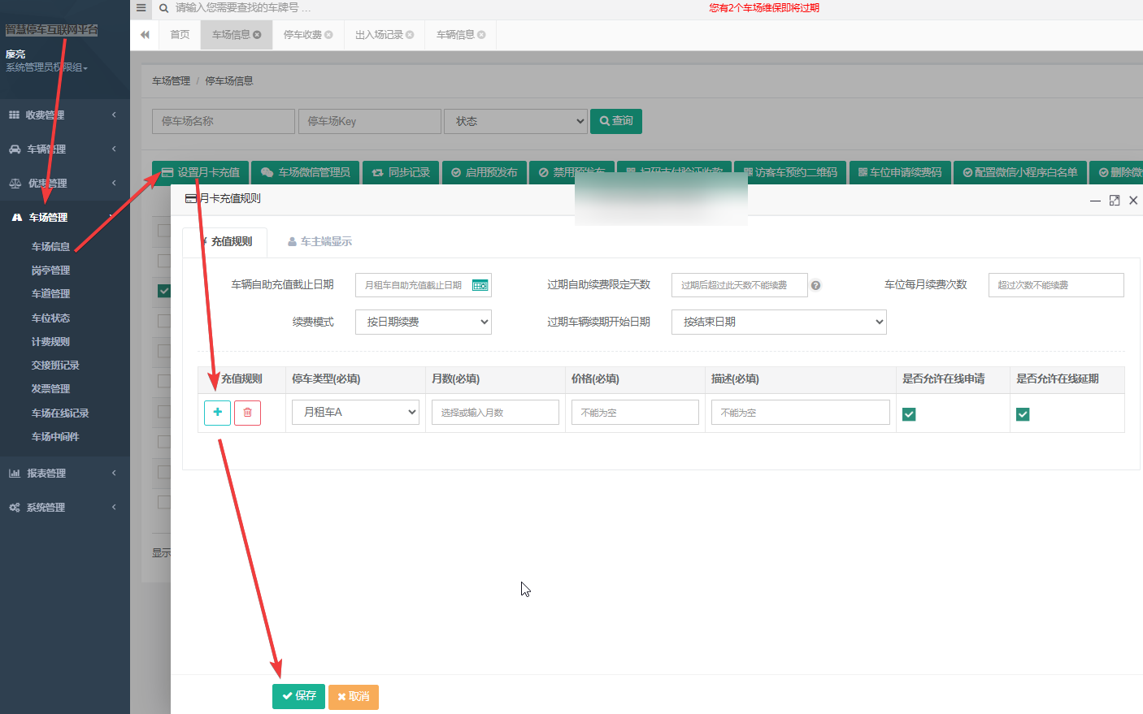Click the plus icon to add recharge rule
Image resolution: width=1143 pixels, height=714 pixels.
click(217, 413)
